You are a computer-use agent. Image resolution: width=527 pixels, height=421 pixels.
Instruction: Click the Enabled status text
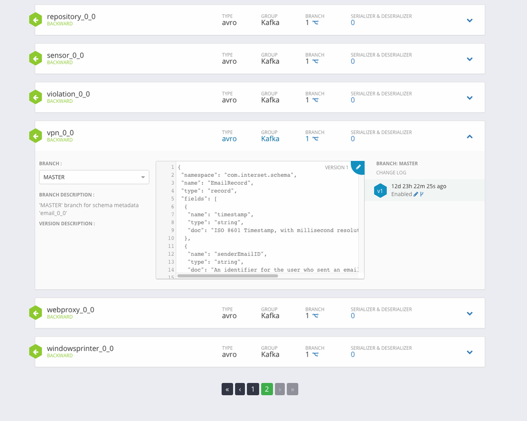point(401,194)
